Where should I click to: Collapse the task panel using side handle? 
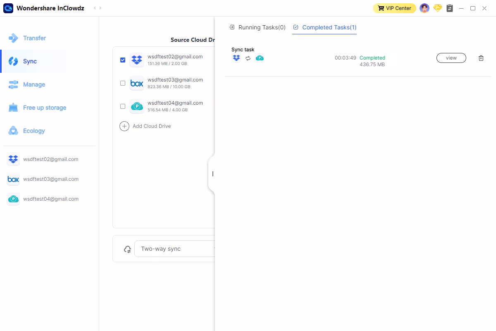coord(212,174)
